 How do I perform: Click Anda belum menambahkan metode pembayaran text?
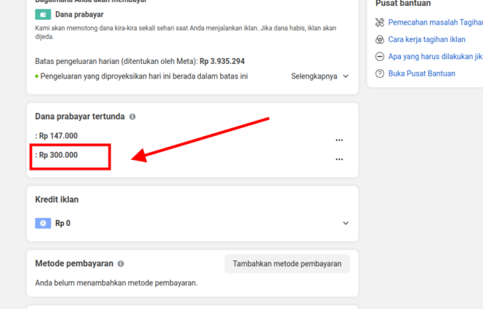(116, 283)
